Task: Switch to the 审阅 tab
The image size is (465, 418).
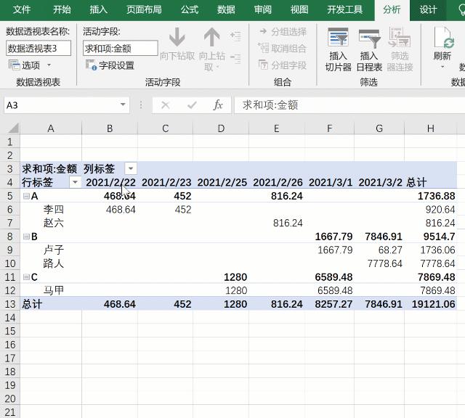Action: pyautogui.click(x=263, y=9)
